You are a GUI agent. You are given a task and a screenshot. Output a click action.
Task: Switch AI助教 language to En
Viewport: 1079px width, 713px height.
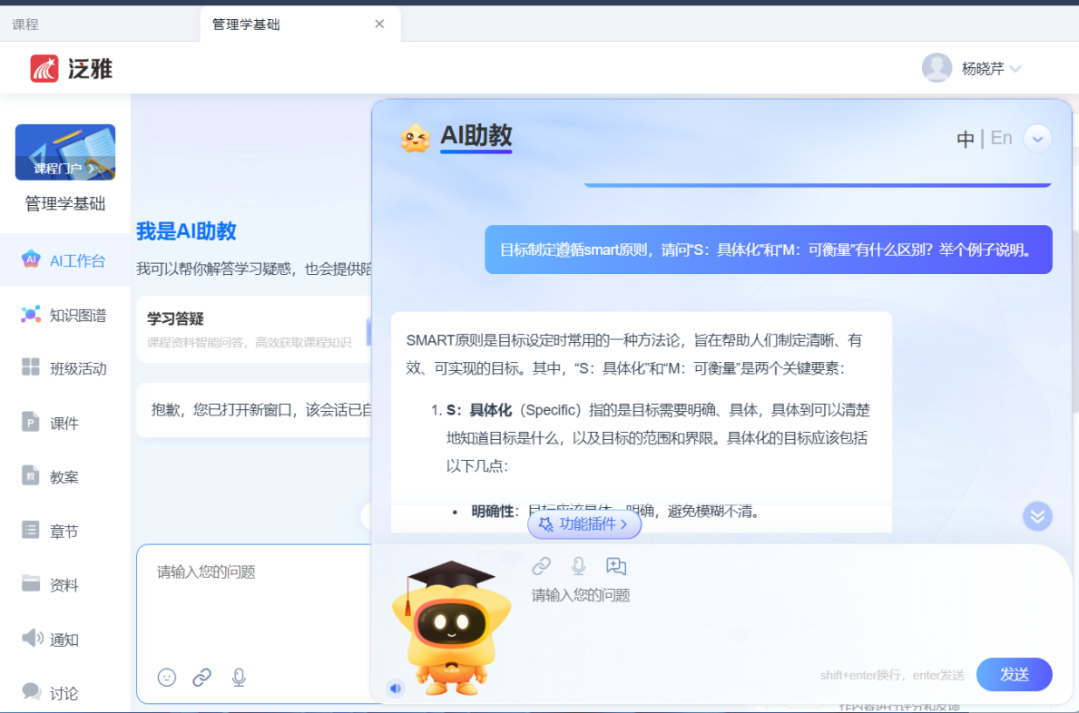(1001, 138)
